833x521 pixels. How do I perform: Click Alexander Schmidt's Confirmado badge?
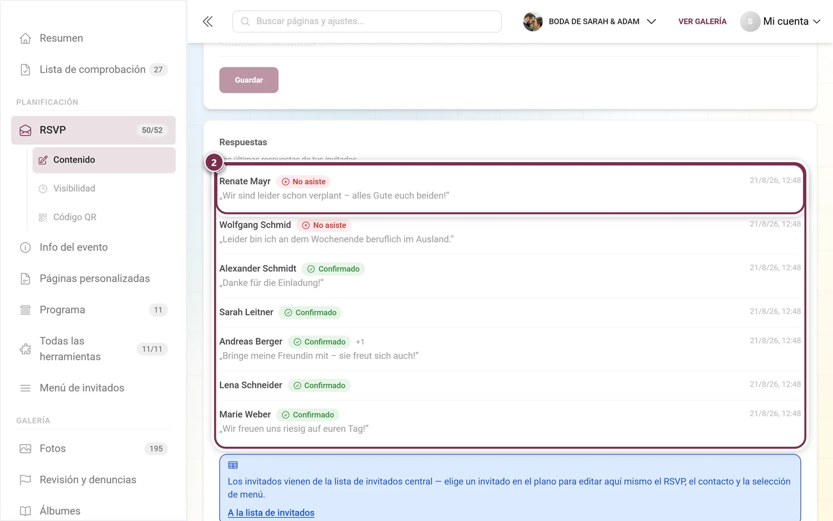tap(333, 269)
